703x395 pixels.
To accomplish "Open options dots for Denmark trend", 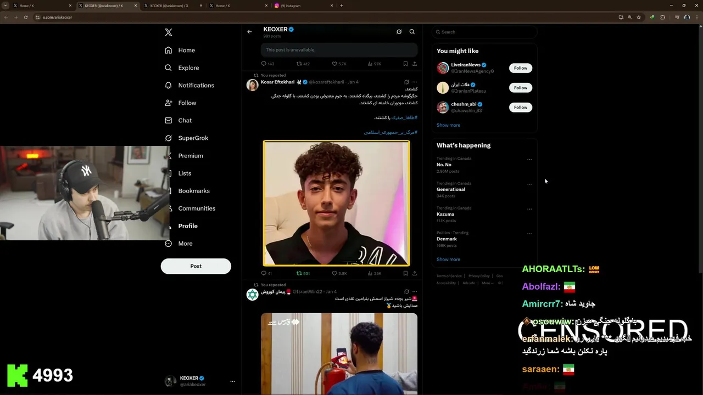I will tap(529, 234).
